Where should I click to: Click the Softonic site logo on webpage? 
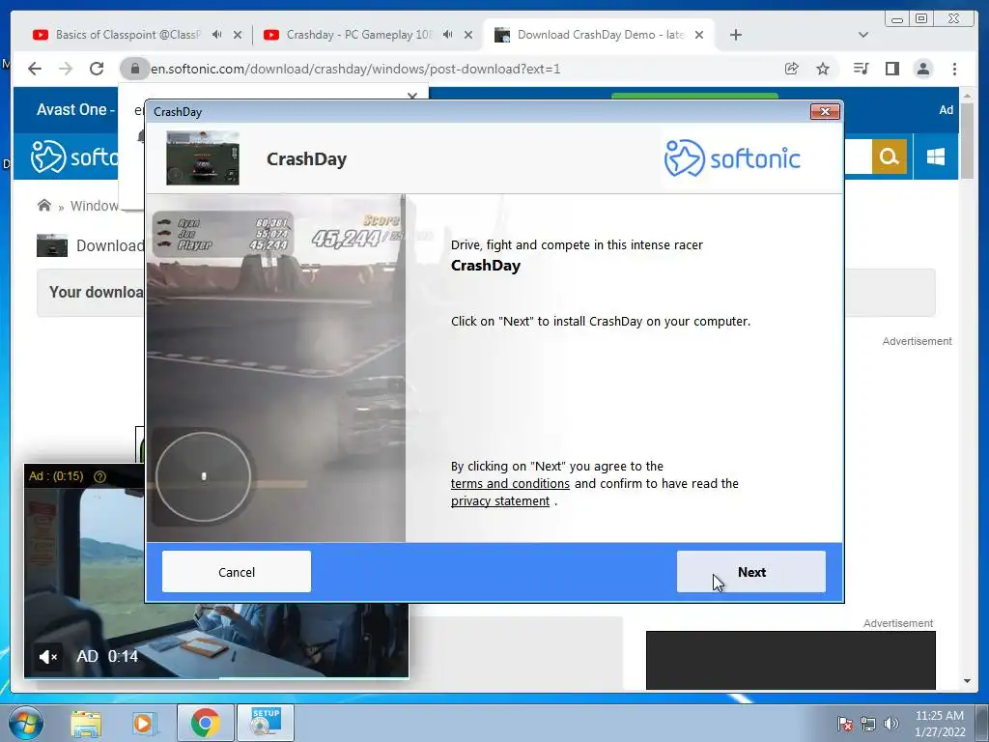pyautogui.click(x=74, y=157)
